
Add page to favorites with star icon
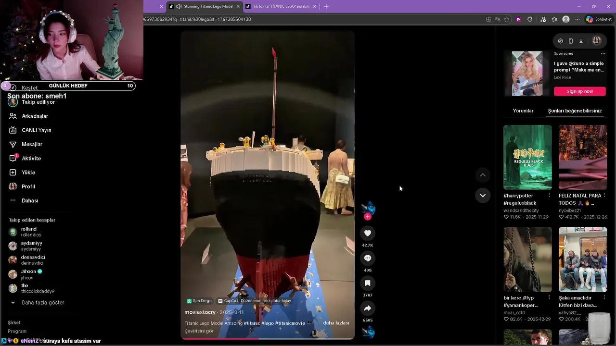(x=507, y=19)
